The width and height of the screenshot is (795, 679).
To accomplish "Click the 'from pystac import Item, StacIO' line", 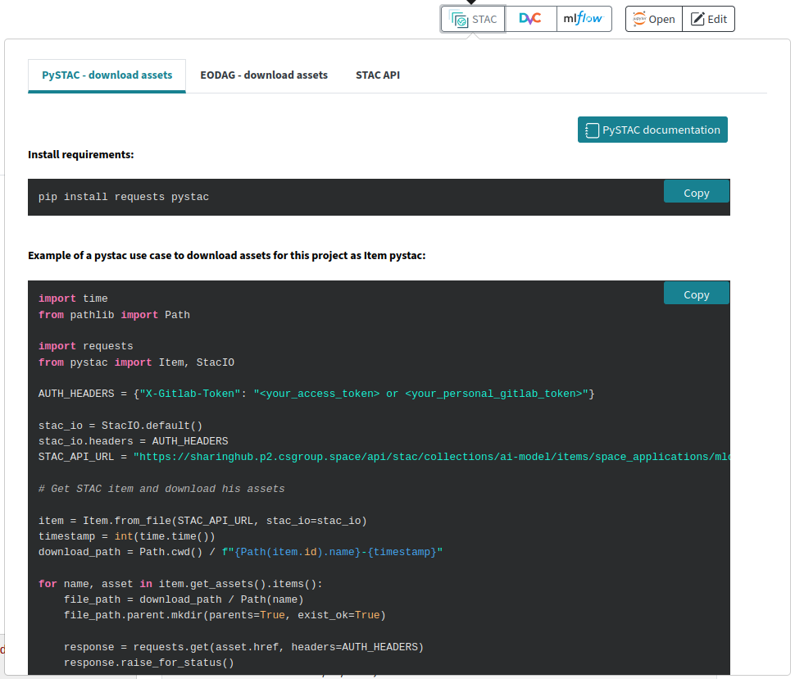I will [136, 362].
